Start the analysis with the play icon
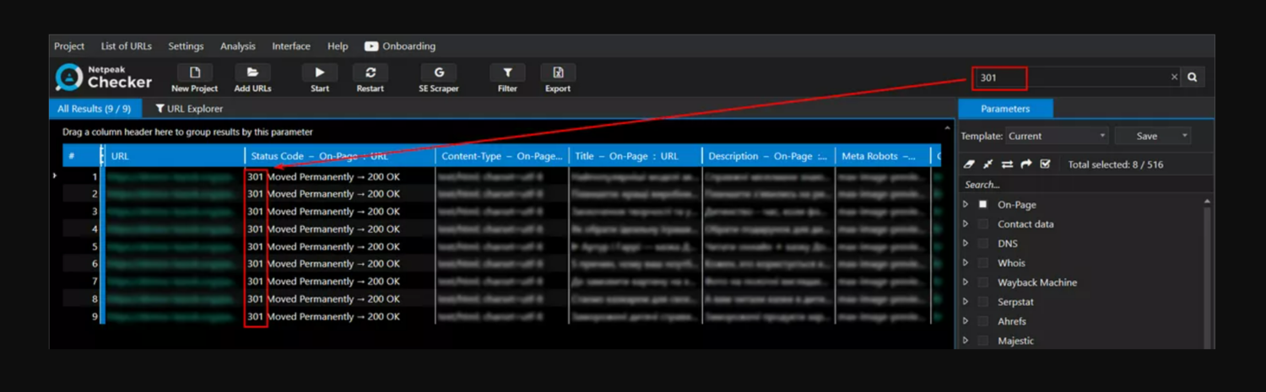Screen dimensions: 1266x392 (320, 72)
